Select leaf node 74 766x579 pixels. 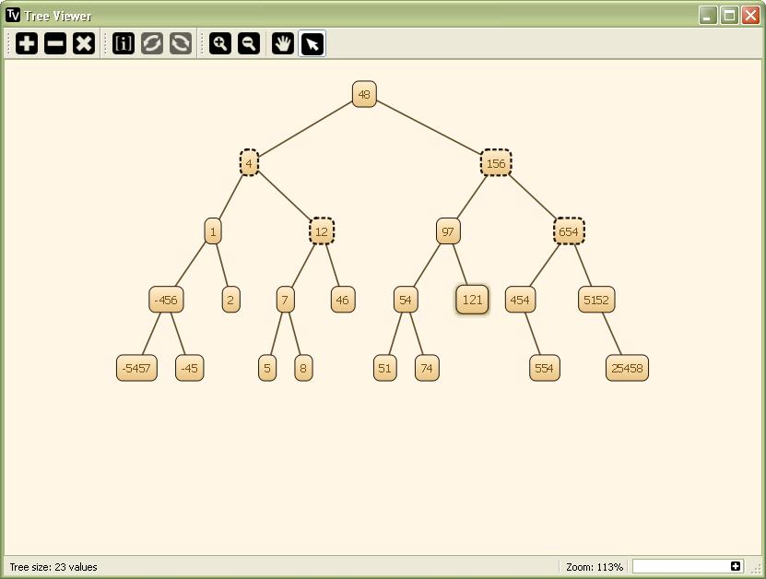[427, 368]
